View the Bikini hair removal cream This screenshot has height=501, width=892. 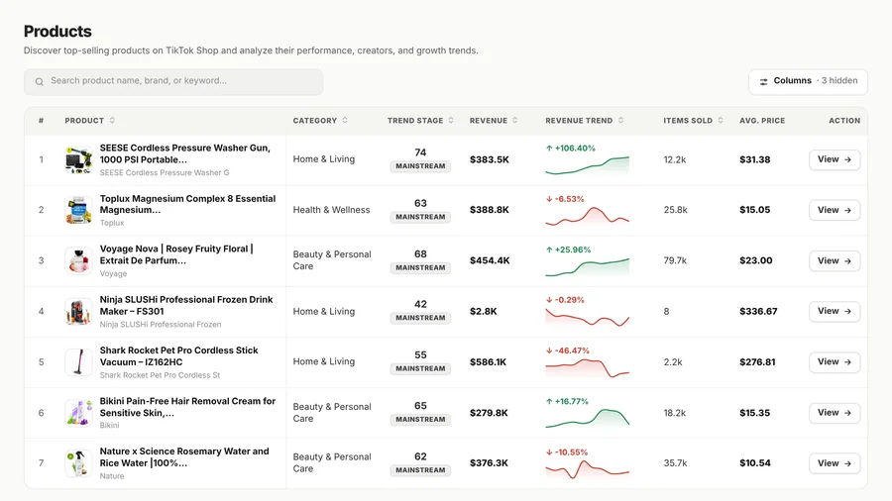[x=834, y=413]
